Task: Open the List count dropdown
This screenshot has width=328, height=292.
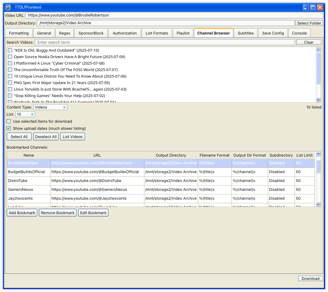Action: [25, 114]
